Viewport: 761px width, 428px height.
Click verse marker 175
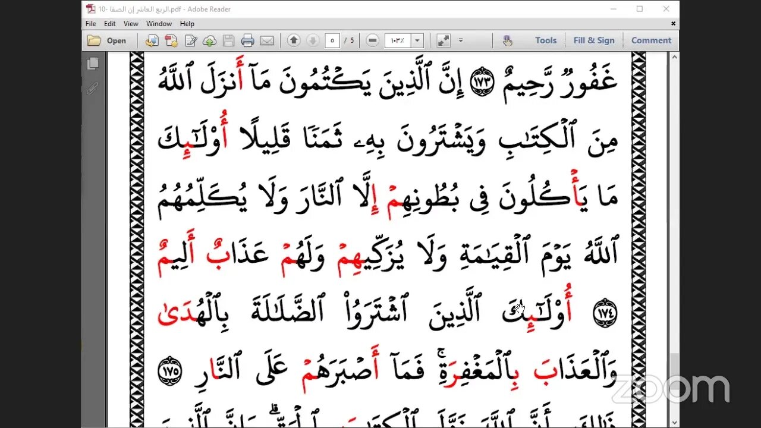click(169, 371)
